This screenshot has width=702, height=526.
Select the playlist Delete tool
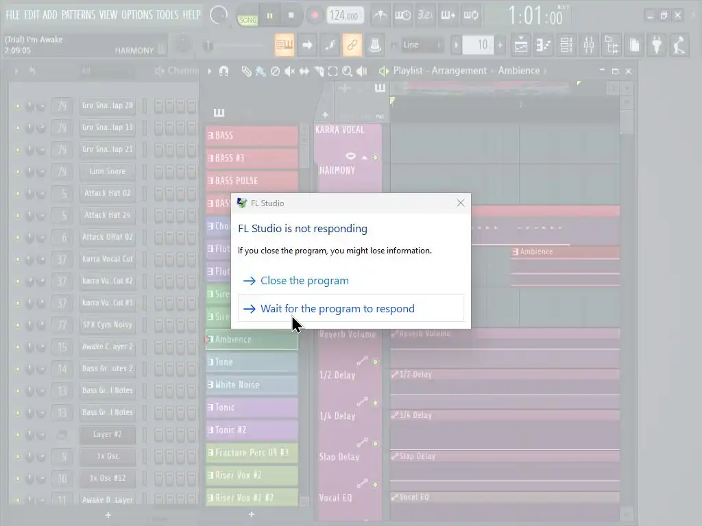pos(276,71)
